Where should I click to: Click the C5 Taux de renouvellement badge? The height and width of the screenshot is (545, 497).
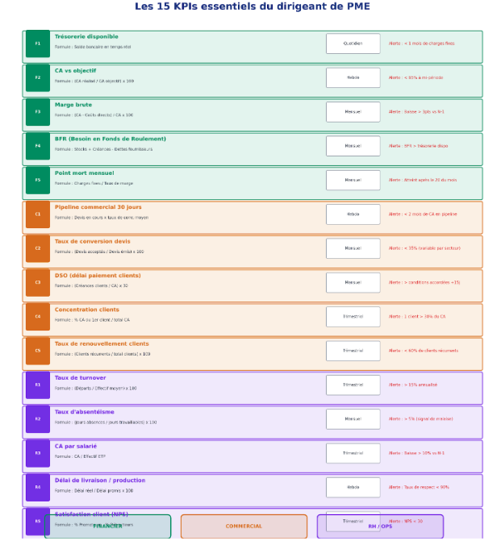point(37,351)
